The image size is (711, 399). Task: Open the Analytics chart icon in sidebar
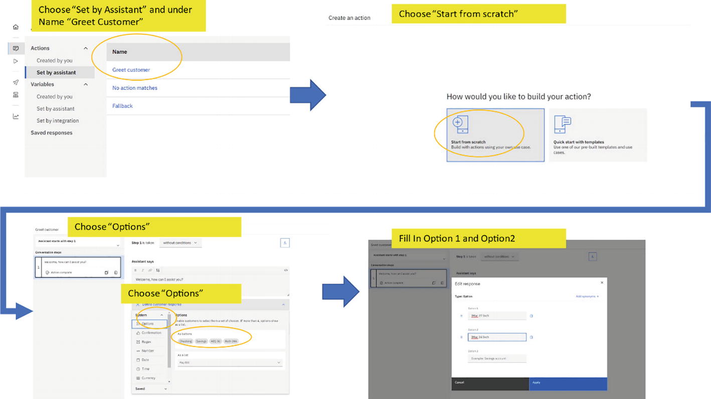pyautogui.click(x=16, y=116)
